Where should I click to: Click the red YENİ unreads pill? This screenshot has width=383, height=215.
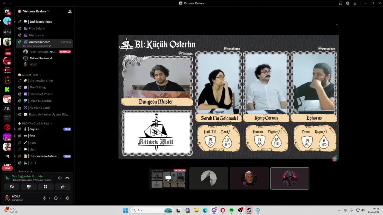coord(7,168)
